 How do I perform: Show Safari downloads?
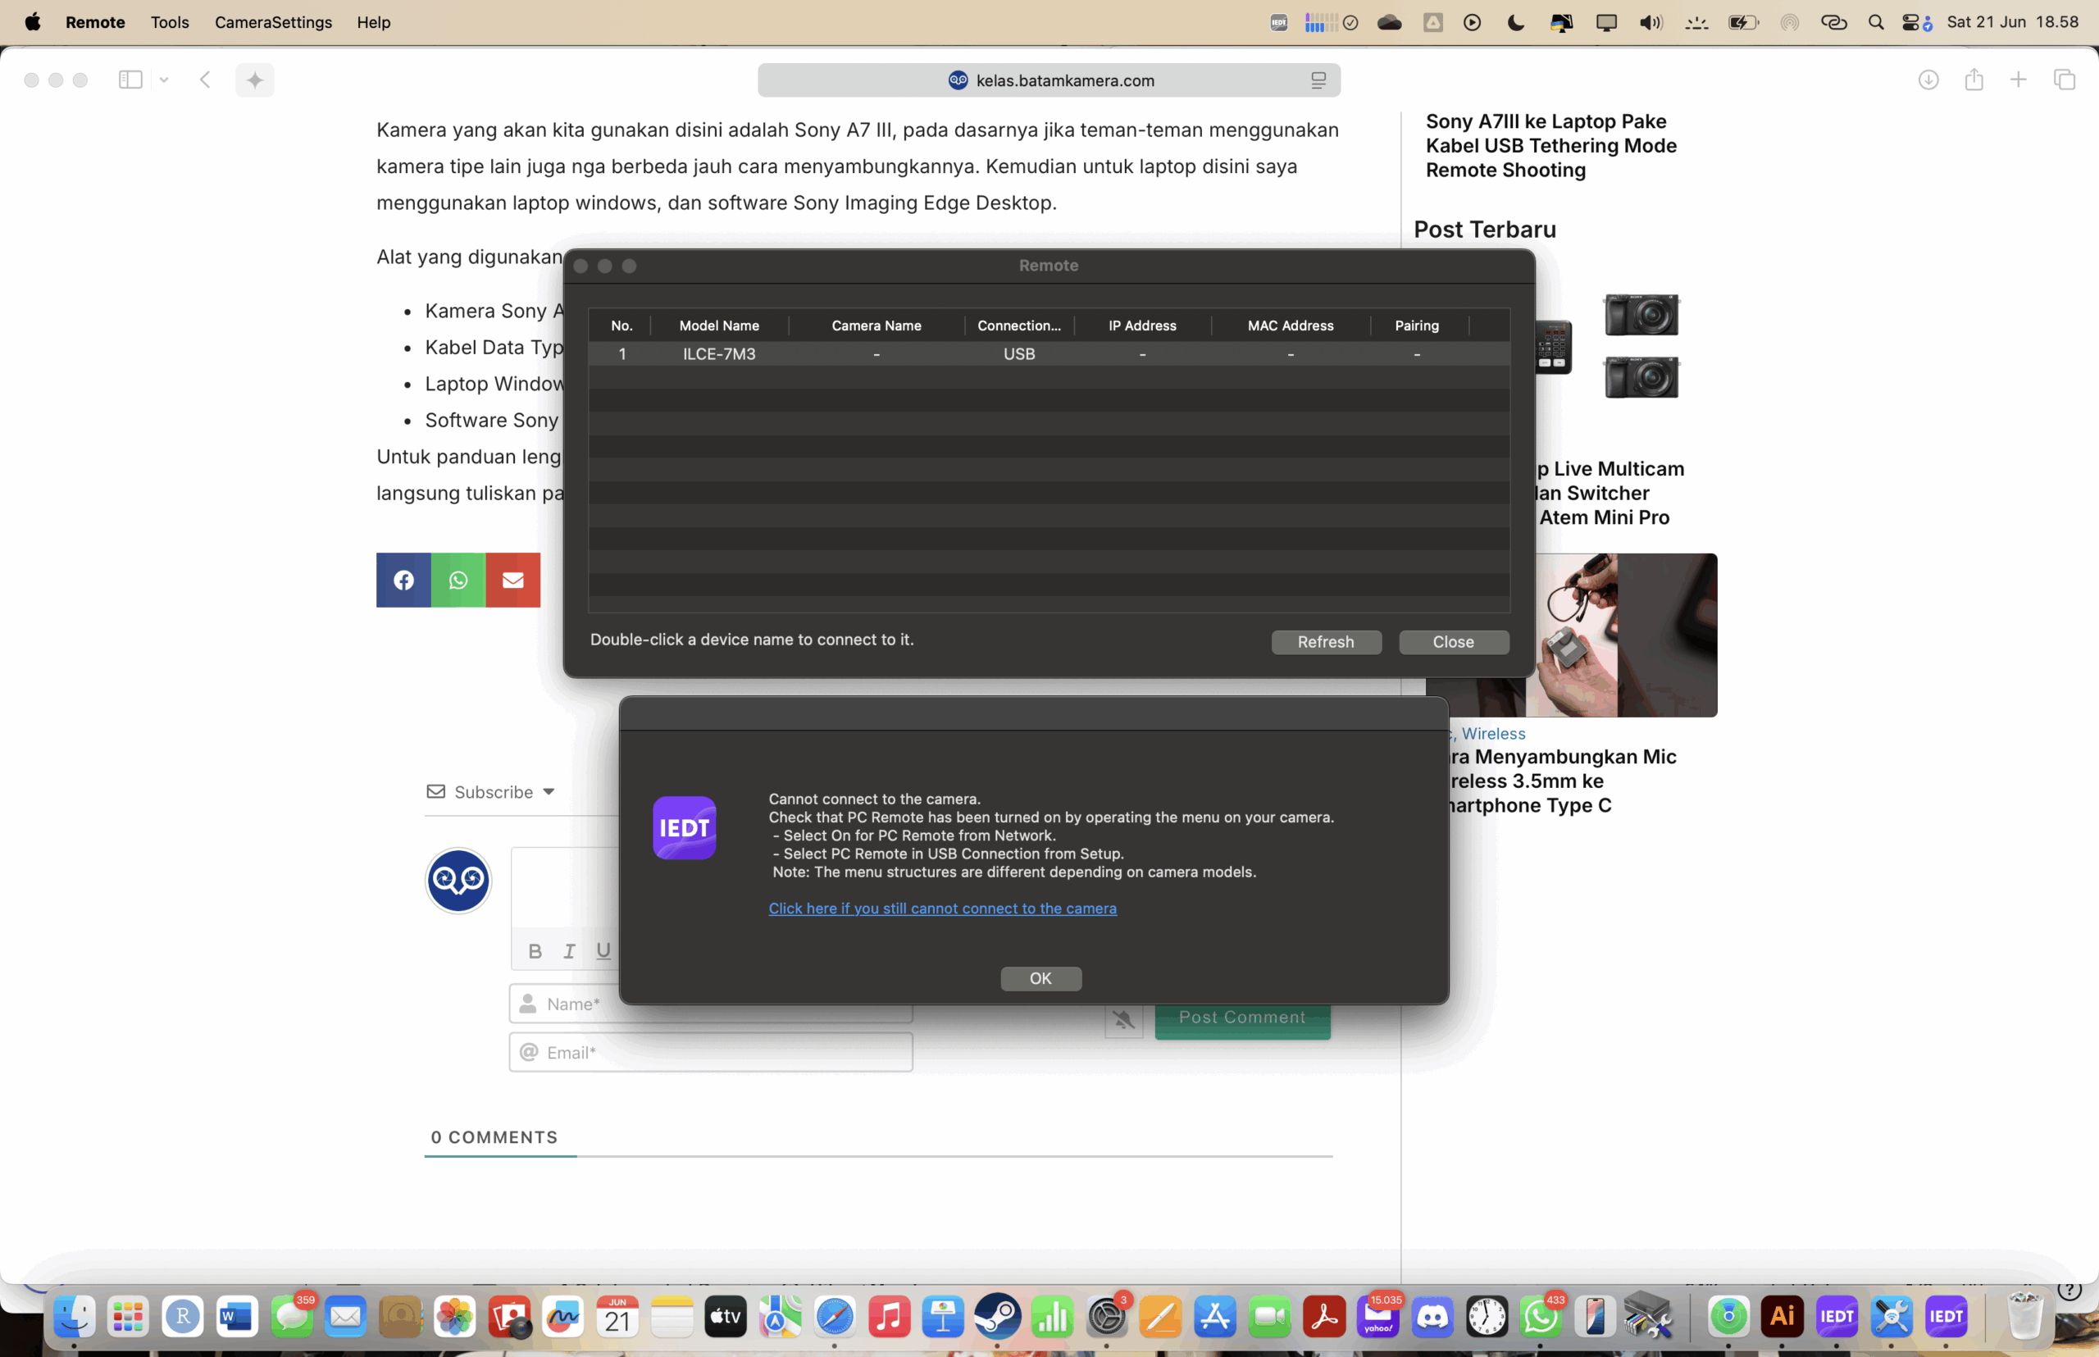click(1928, 80)
